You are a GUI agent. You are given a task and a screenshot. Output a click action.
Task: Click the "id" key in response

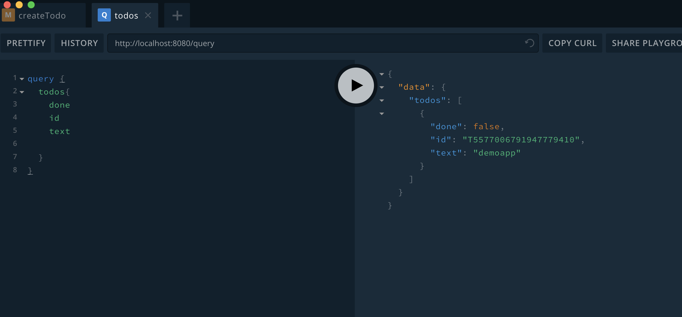441,140
